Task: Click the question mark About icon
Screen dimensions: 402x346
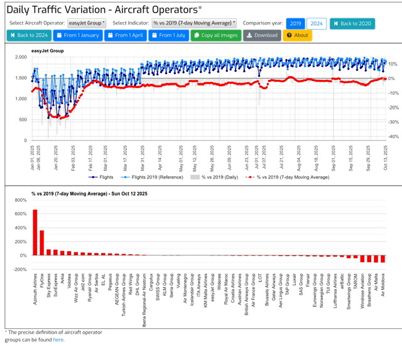Action: (x=290, y=35)
